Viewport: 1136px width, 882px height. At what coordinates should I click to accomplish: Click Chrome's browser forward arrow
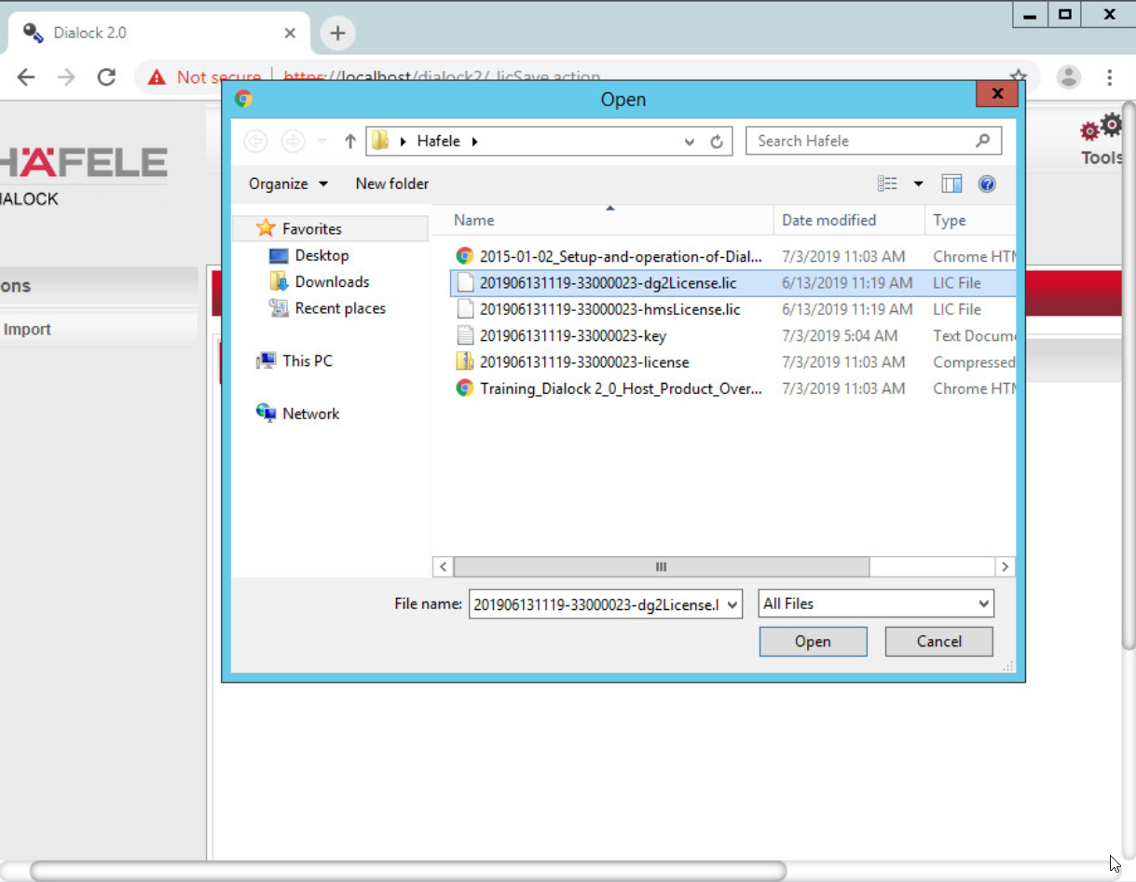66,77
